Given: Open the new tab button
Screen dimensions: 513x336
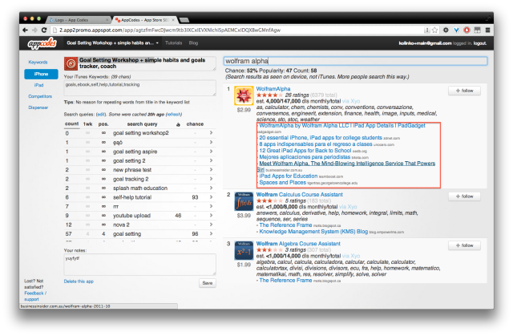Looking at the screenshot, I should [184, 20].
